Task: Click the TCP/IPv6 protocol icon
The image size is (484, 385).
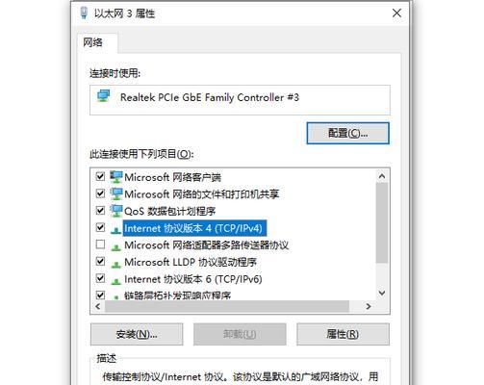Action: pyautogui.click(x=115, y=281)
